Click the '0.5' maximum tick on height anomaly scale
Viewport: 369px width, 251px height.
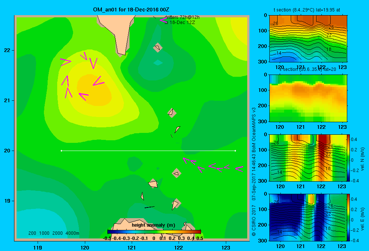pos(200,238)
